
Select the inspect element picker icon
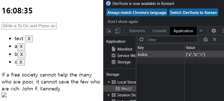point(109,31)
